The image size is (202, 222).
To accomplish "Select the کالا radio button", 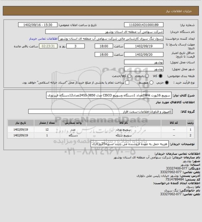I will (160, 76).
